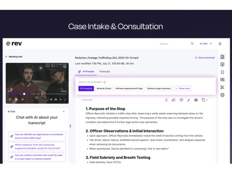Enter fullscreen on the video player
Viewport: 232px width, 174px height.
(65, 99)
